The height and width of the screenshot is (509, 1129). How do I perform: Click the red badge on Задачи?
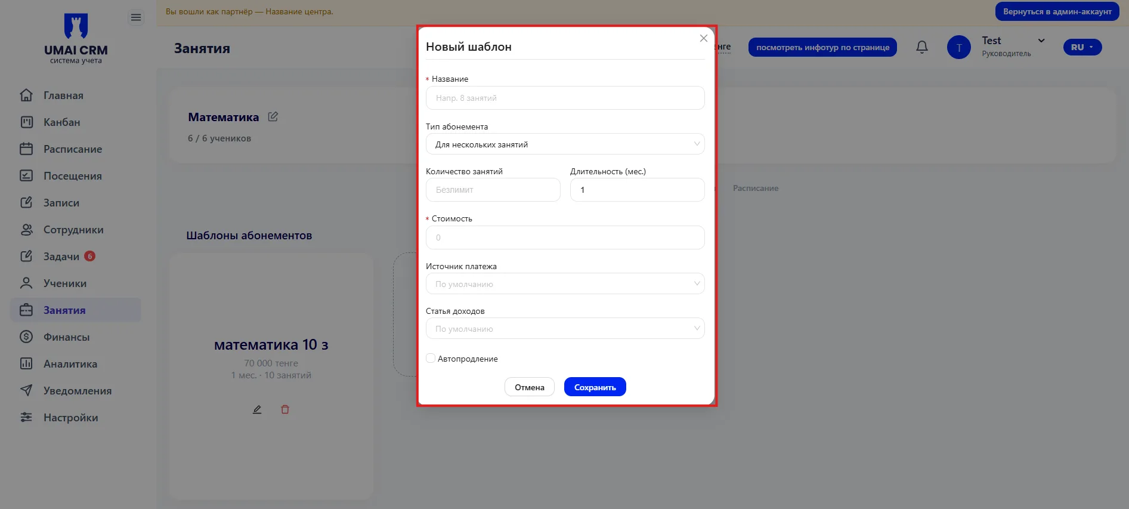pos(90,256)
